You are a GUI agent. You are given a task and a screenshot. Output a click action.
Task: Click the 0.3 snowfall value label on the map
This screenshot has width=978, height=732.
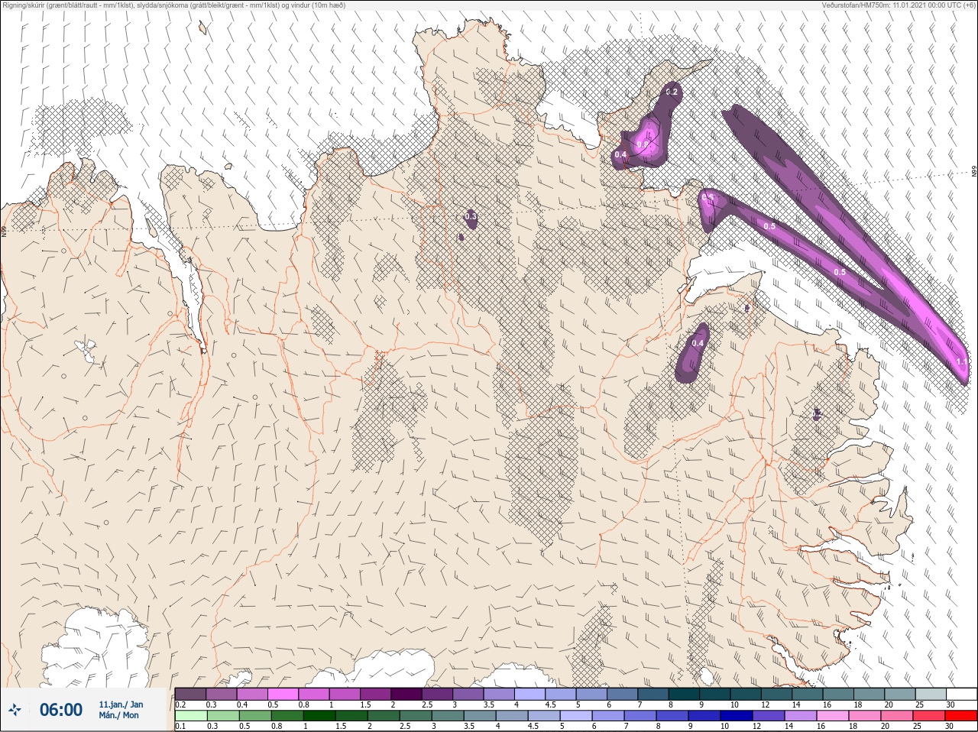point(471,217)
